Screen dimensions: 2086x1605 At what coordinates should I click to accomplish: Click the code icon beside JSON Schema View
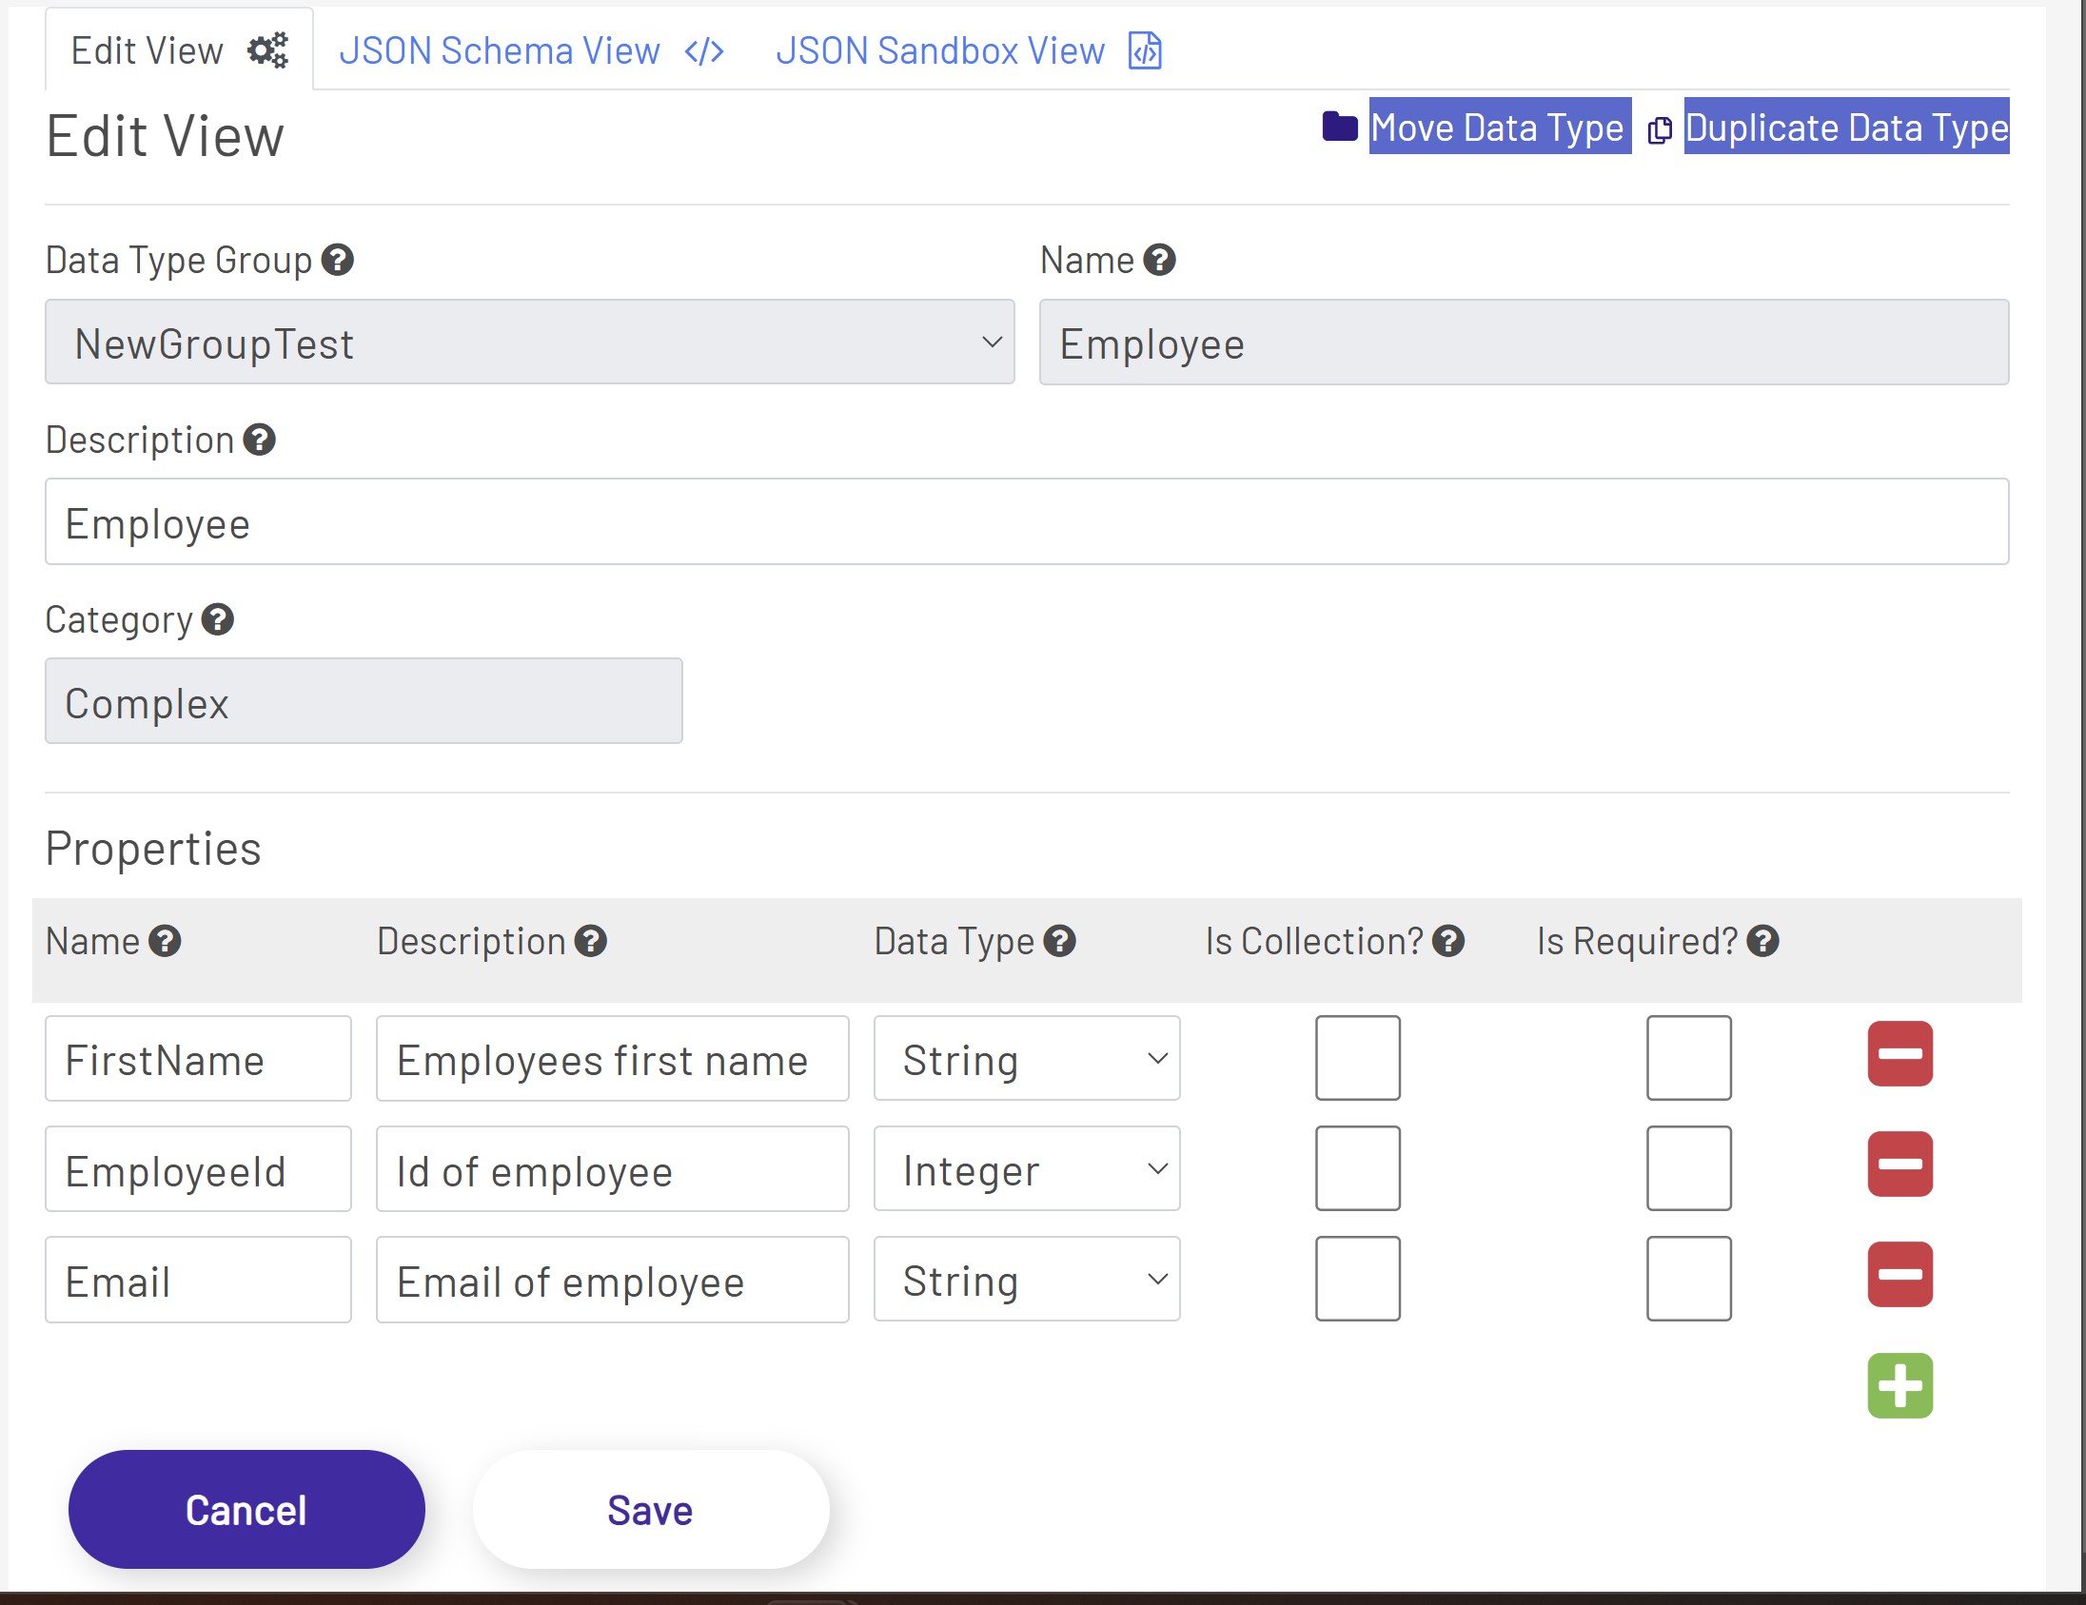coord(704,50)
